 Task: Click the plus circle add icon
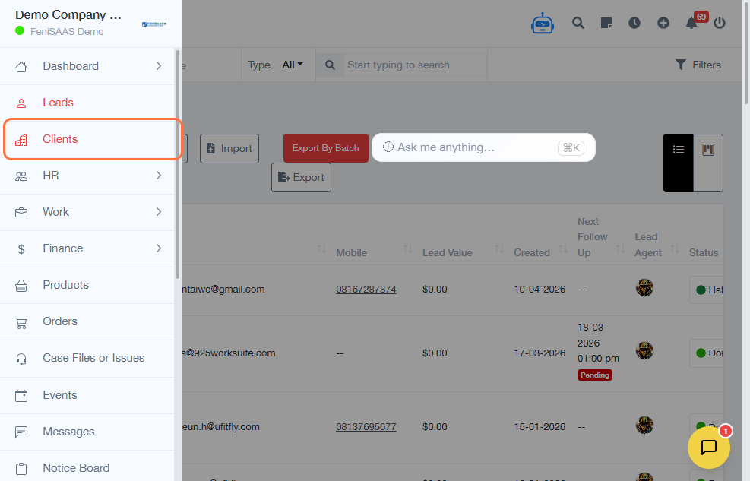[663, 23]
